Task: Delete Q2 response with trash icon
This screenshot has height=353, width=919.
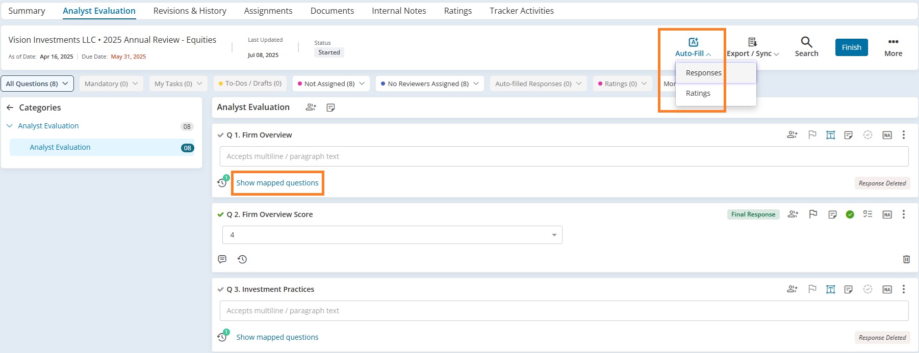Action: pos(906,259)
